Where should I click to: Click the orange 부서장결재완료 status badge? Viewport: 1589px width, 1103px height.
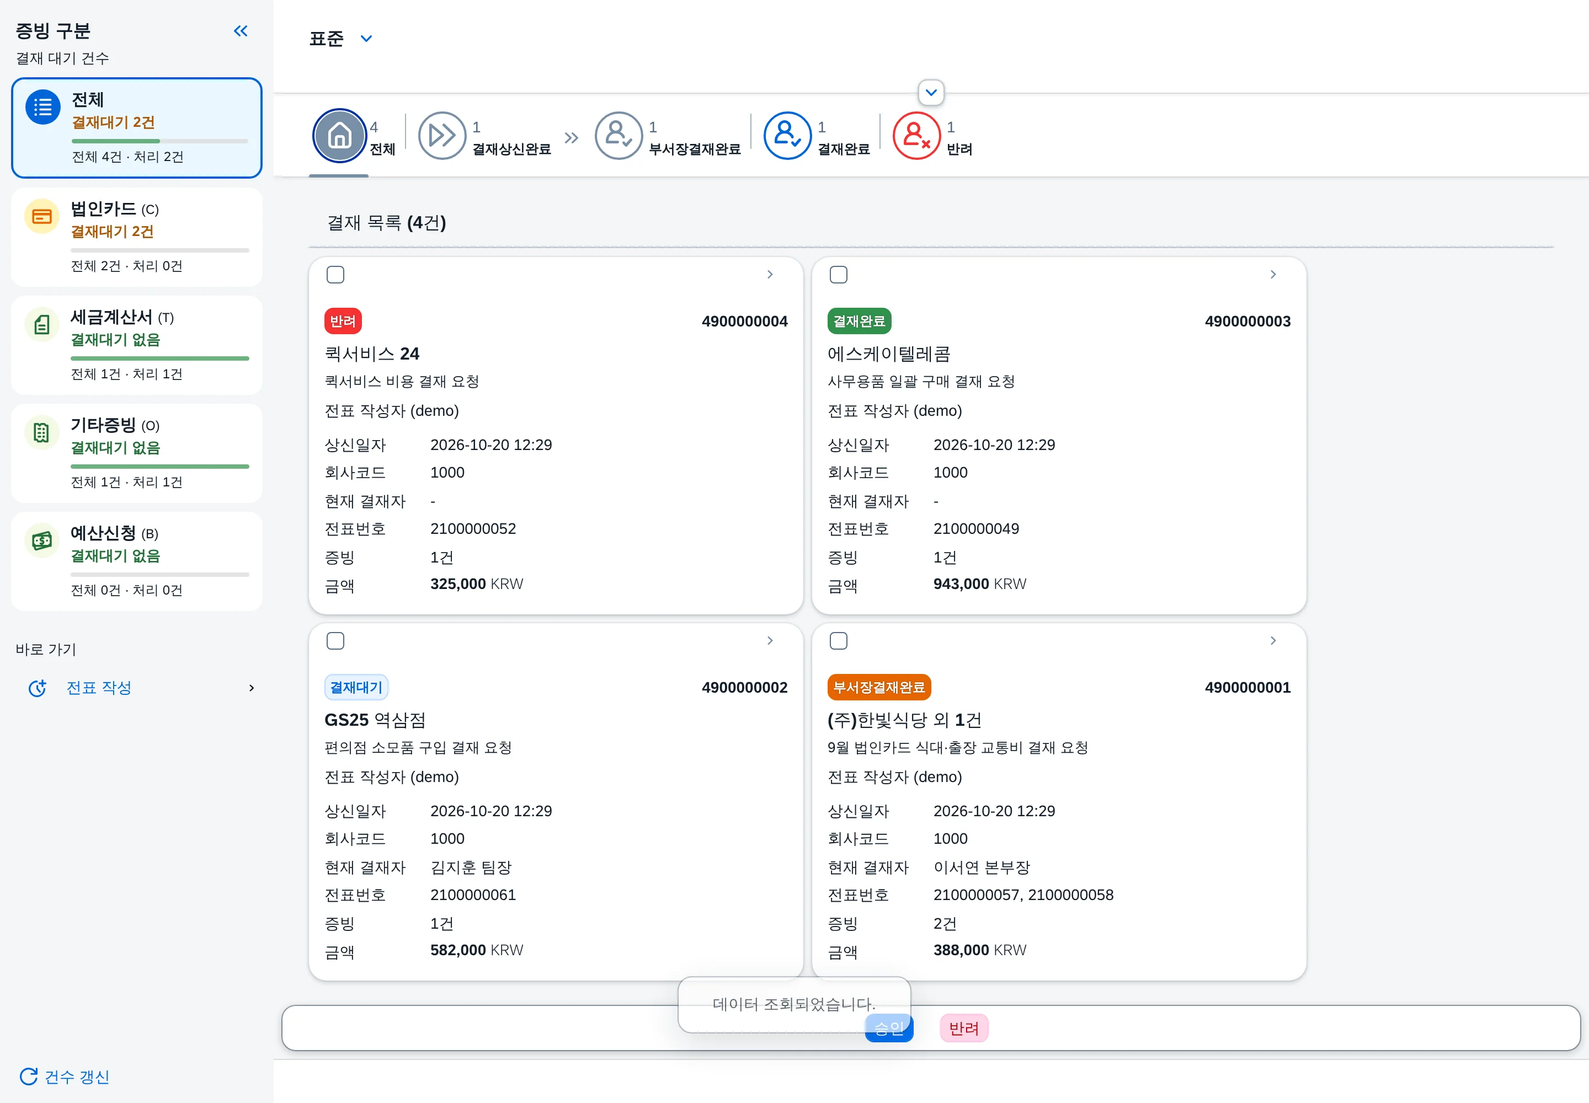click(879, 688)
